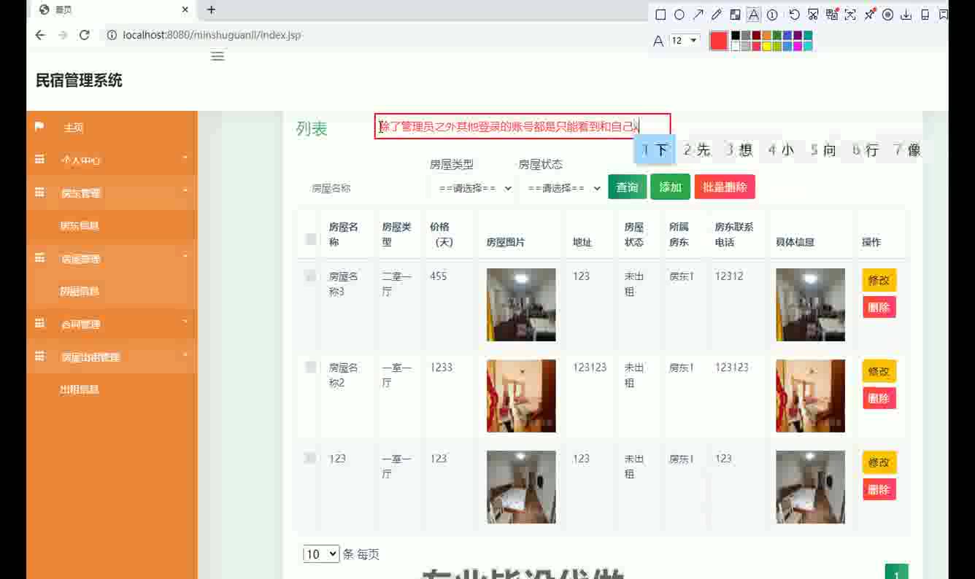Pick the large red current color swatch
Screen dimensions: 975x579
click(719, 41)
